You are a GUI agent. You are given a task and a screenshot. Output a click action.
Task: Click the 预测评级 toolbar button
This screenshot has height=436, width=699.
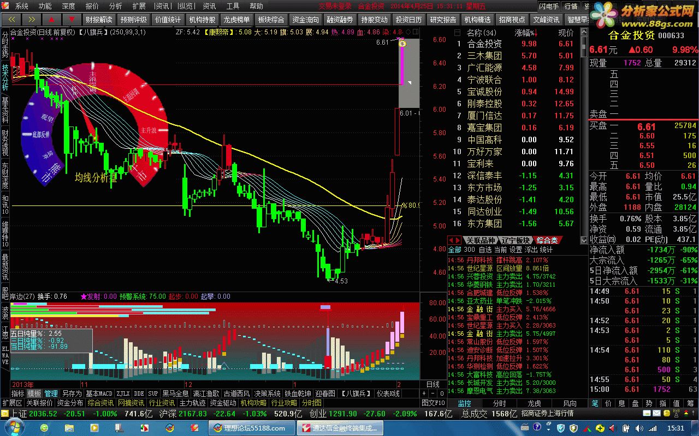pyautogui.click(x=133, y=19)
